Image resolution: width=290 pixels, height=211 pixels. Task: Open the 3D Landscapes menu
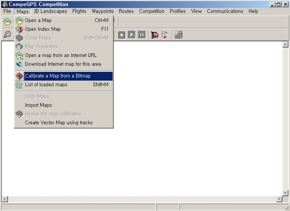50,11
